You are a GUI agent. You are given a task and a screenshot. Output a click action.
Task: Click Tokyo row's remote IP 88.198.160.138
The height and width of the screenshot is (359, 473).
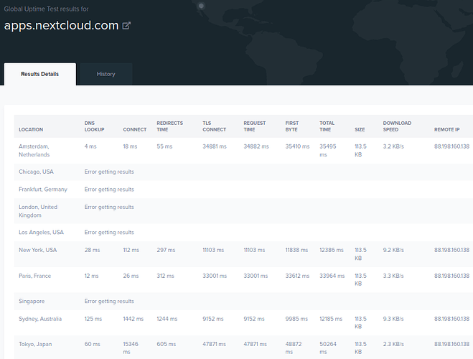coord(452,344)
